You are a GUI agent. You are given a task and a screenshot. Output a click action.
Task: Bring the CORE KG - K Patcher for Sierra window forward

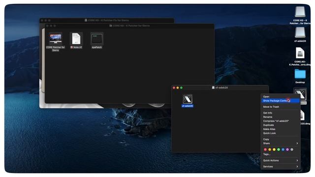129,26
